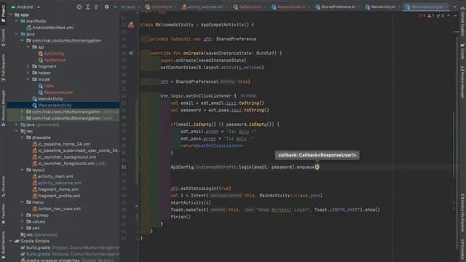Open the Project tool window tab
Image resolution: width=466 pixels, height=262 pixels.
point(3,13)
